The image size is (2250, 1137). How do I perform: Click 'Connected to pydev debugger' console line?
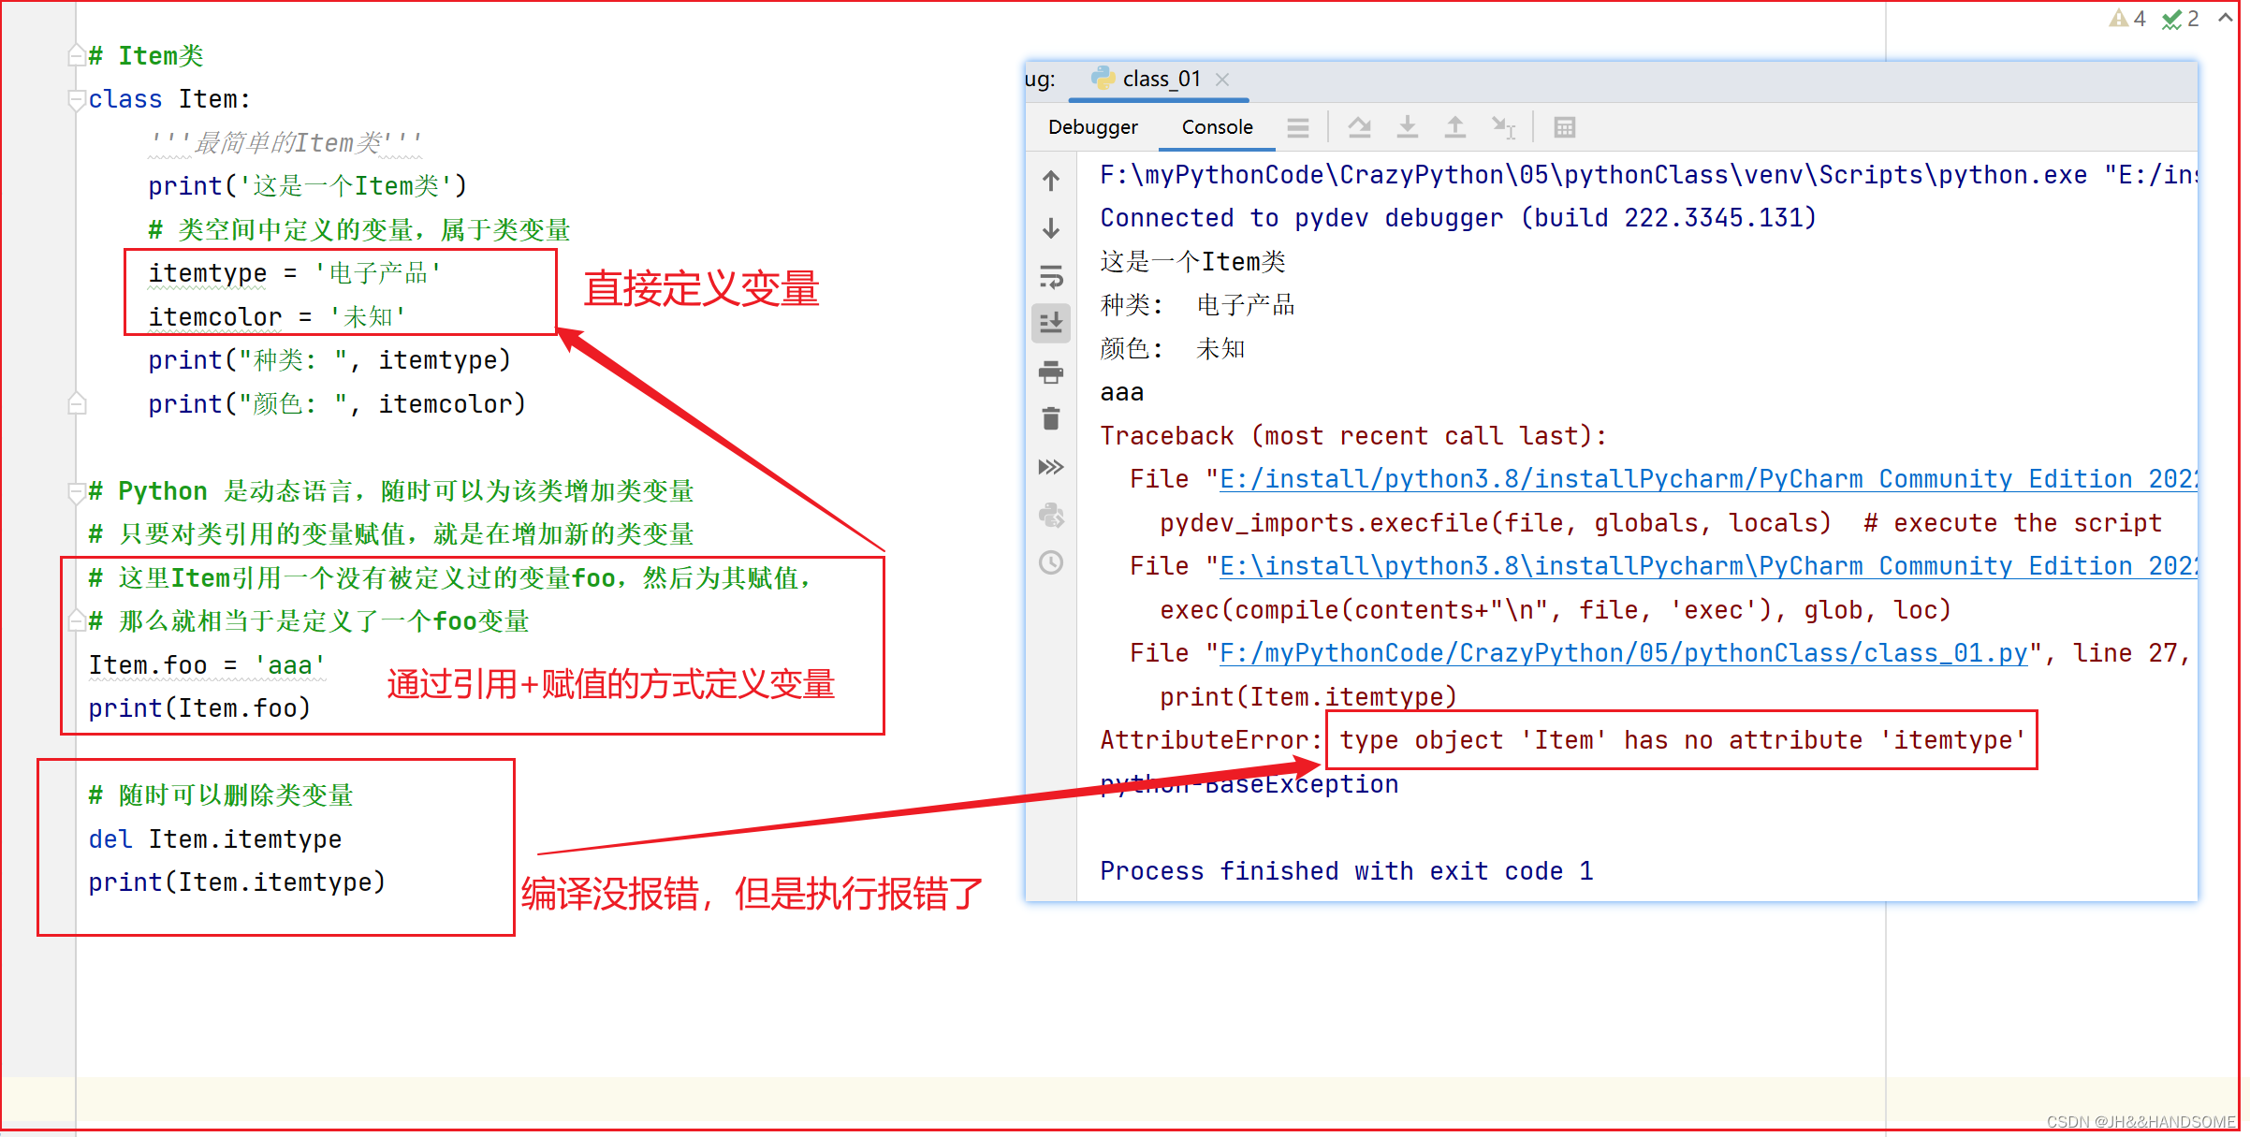(1458, 218)
